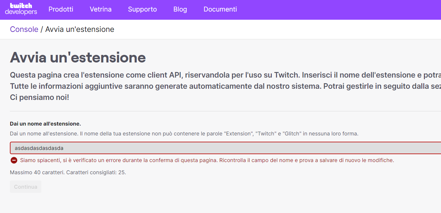The image size is (441, 213).
Task: Open the Blog page
Action: point(180,9)
